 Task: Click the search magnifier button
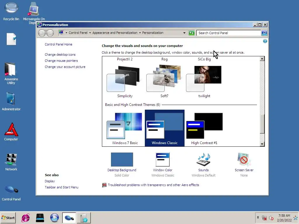[264, 33]
